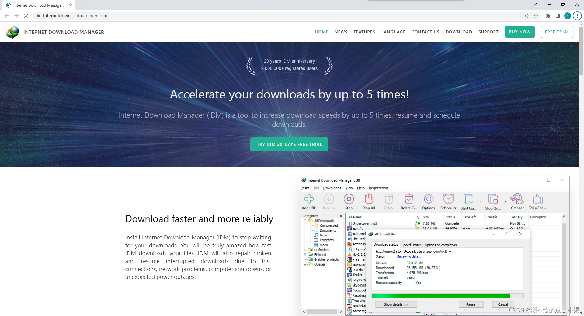Open a new browser tab with plus
The height and width of the screenshot is (316, 584).
[82, 5]
